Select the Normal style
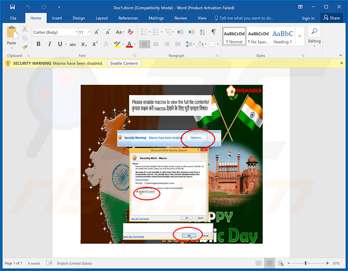This screenshot has height=271, width=348. [234, 37]
